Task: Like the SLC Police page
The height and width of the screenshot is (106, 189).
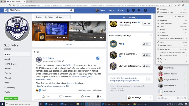Action: (38, 17)
